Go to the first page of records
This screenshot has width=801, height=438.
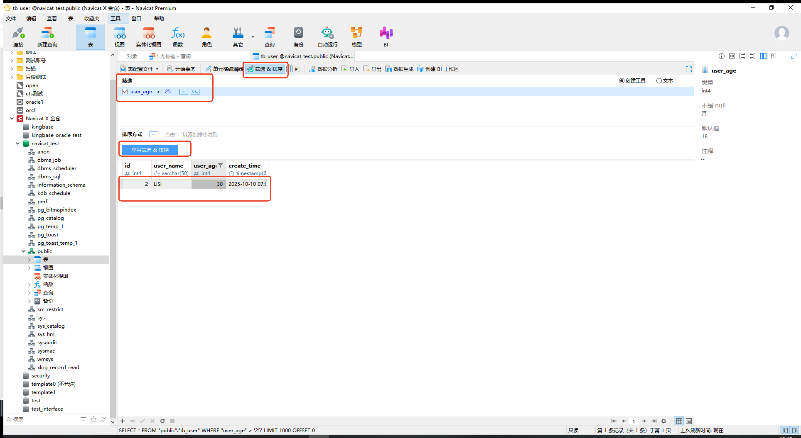coord(614,421)
